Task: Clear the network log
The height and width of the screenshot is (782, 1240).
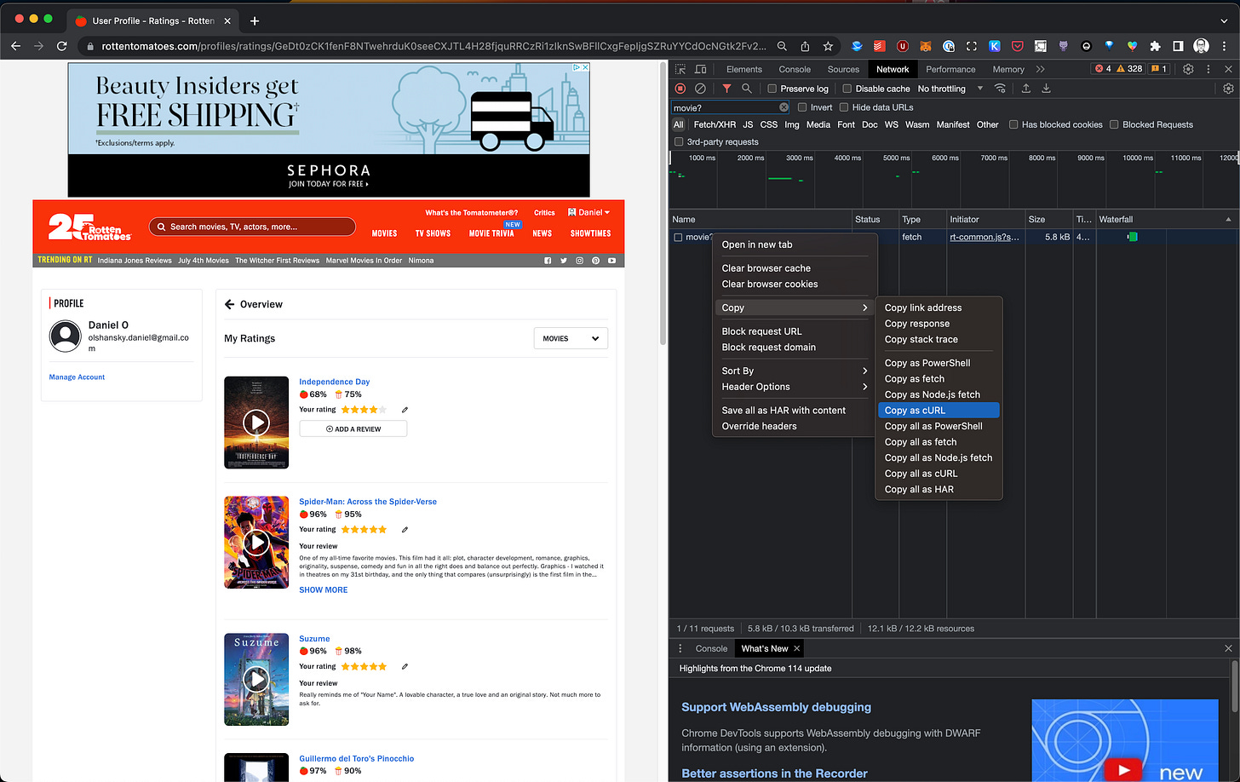Action: (700, 89)
